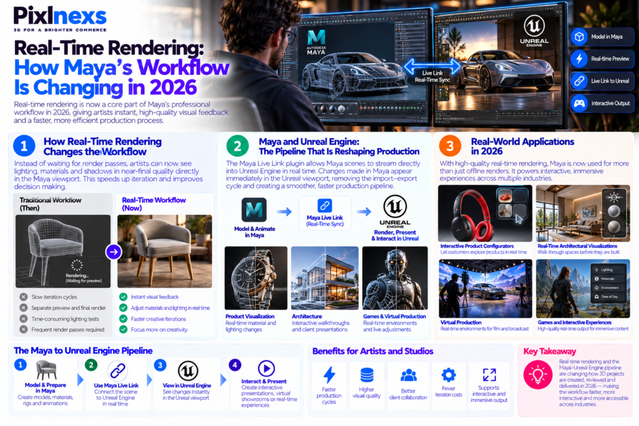Click the Unreal icon above View in Unreal Engine
The width and height of the screenshot is (639, 426).
point(188,370)
